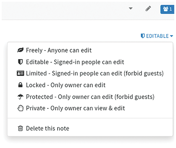Image resolution: width=176 pixels, height=148 pixels.
Task: Click the dropdown arrow after EDITABLE text
Action: click(x=171, y=36)
